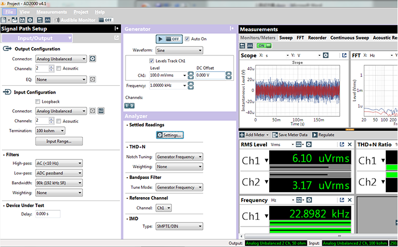Pop out the Frequency meter

coord(342,200)
